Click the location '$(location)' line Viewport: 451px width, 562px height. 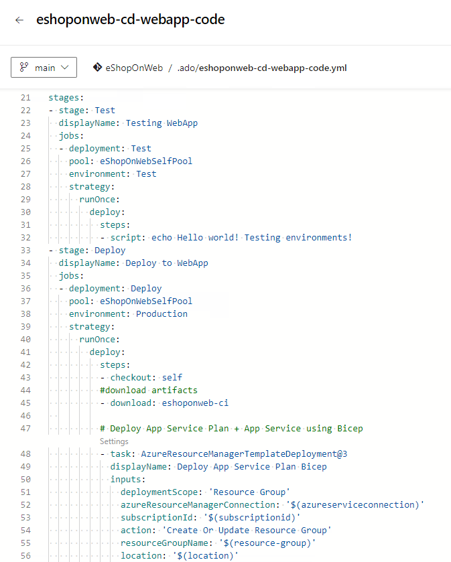[x=179, y=555]
